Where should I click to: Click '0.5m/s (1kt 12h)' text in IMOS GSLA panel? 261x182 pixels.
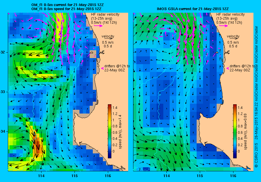pos(229,22)
